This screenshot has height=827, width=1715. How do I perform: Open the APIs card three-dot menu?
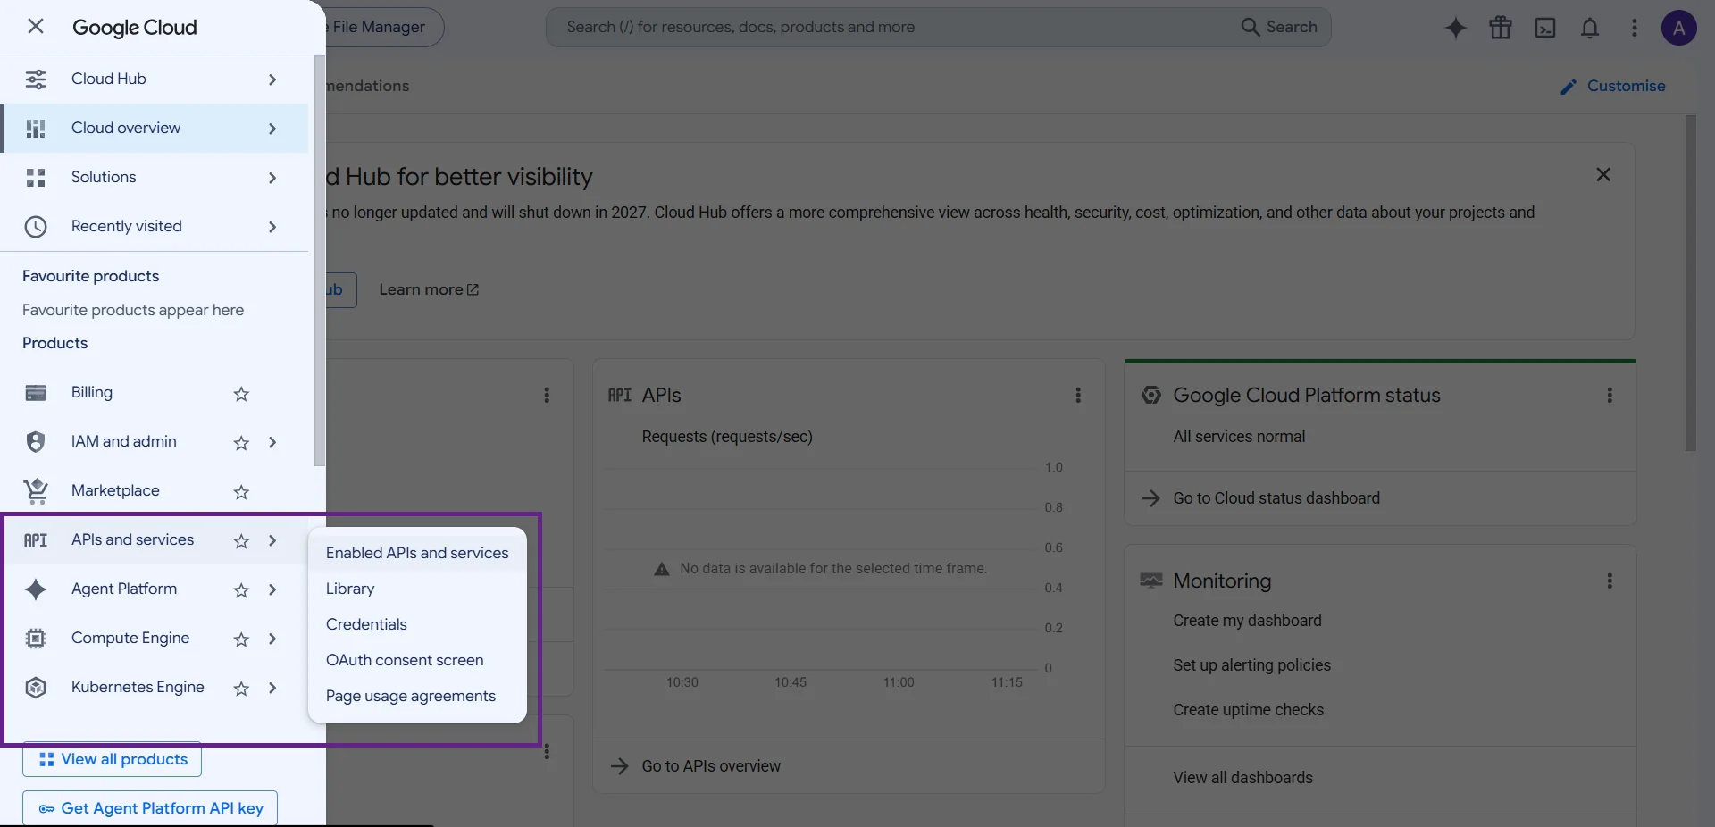click(1078, 395)
